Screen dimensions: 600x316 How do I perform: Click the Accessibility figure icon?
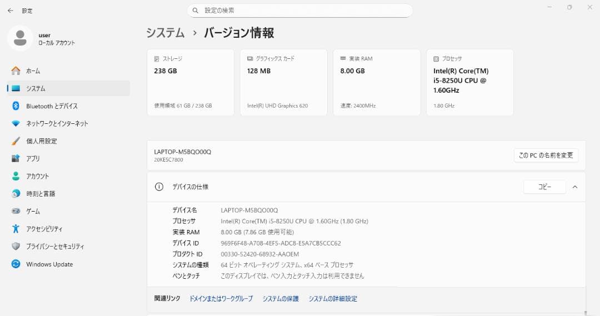pos(16,229)
